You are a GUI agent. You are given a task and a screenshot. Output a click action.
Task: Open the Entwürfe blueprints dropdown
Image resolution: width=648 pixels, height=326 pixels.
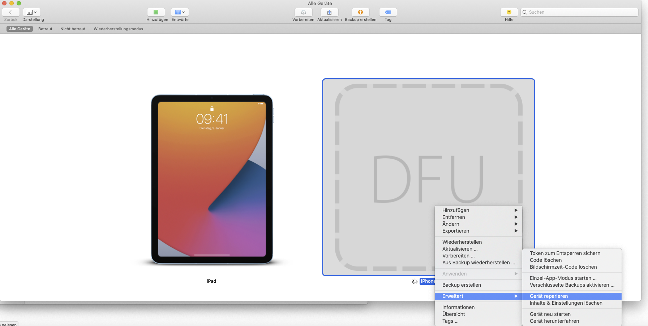click(x=180, y=12)
